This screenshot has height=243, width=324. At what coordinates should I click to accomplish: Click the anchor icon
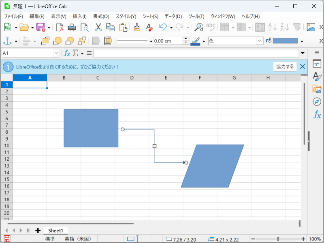(x=7, y=41)
